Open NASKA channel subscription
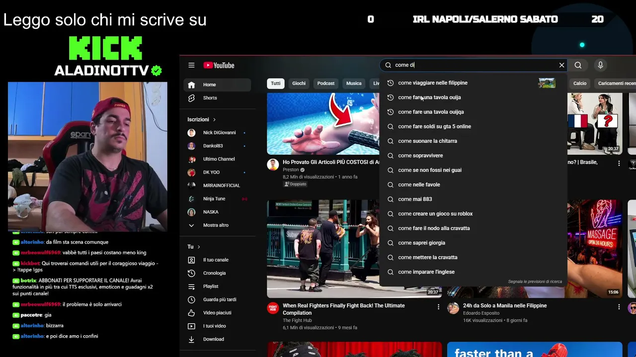Image resolution: width=636 pixels, height=357 pixels. point(218,212)
